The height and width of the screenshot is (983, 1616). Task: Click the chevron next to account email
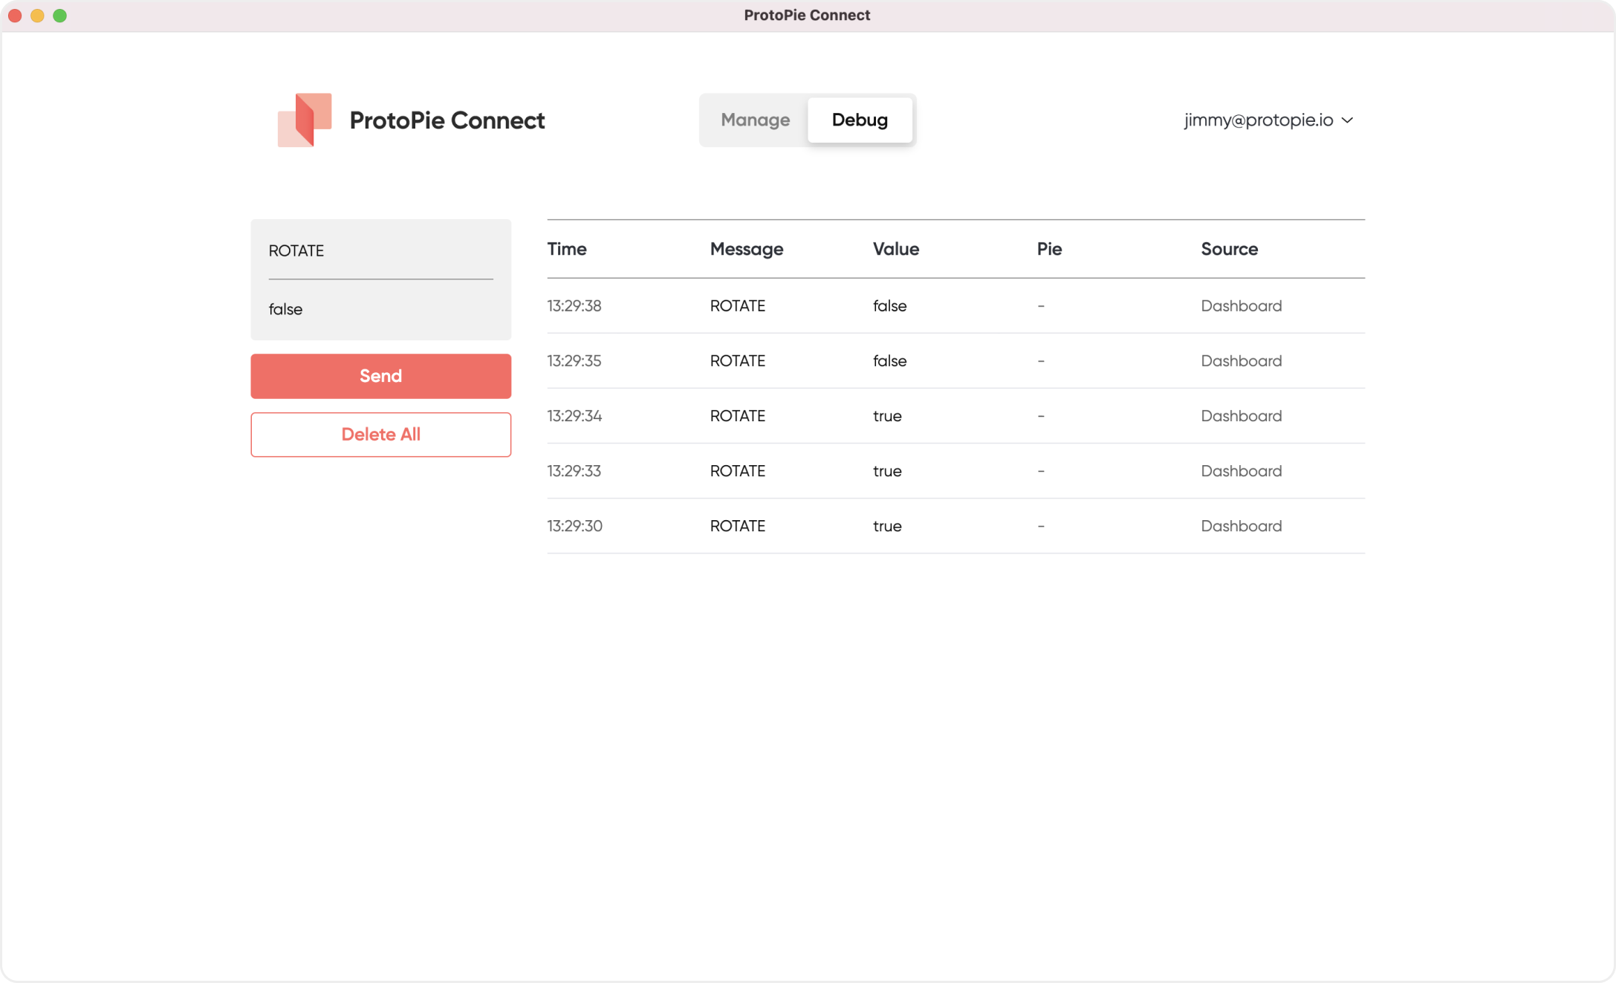(1347, 120)
